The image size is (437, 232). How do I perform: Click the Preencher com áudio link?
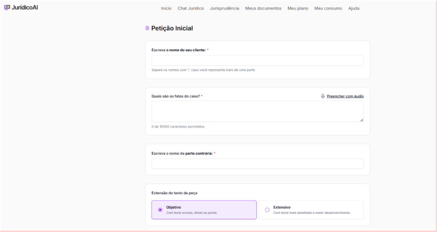[345, 96]
